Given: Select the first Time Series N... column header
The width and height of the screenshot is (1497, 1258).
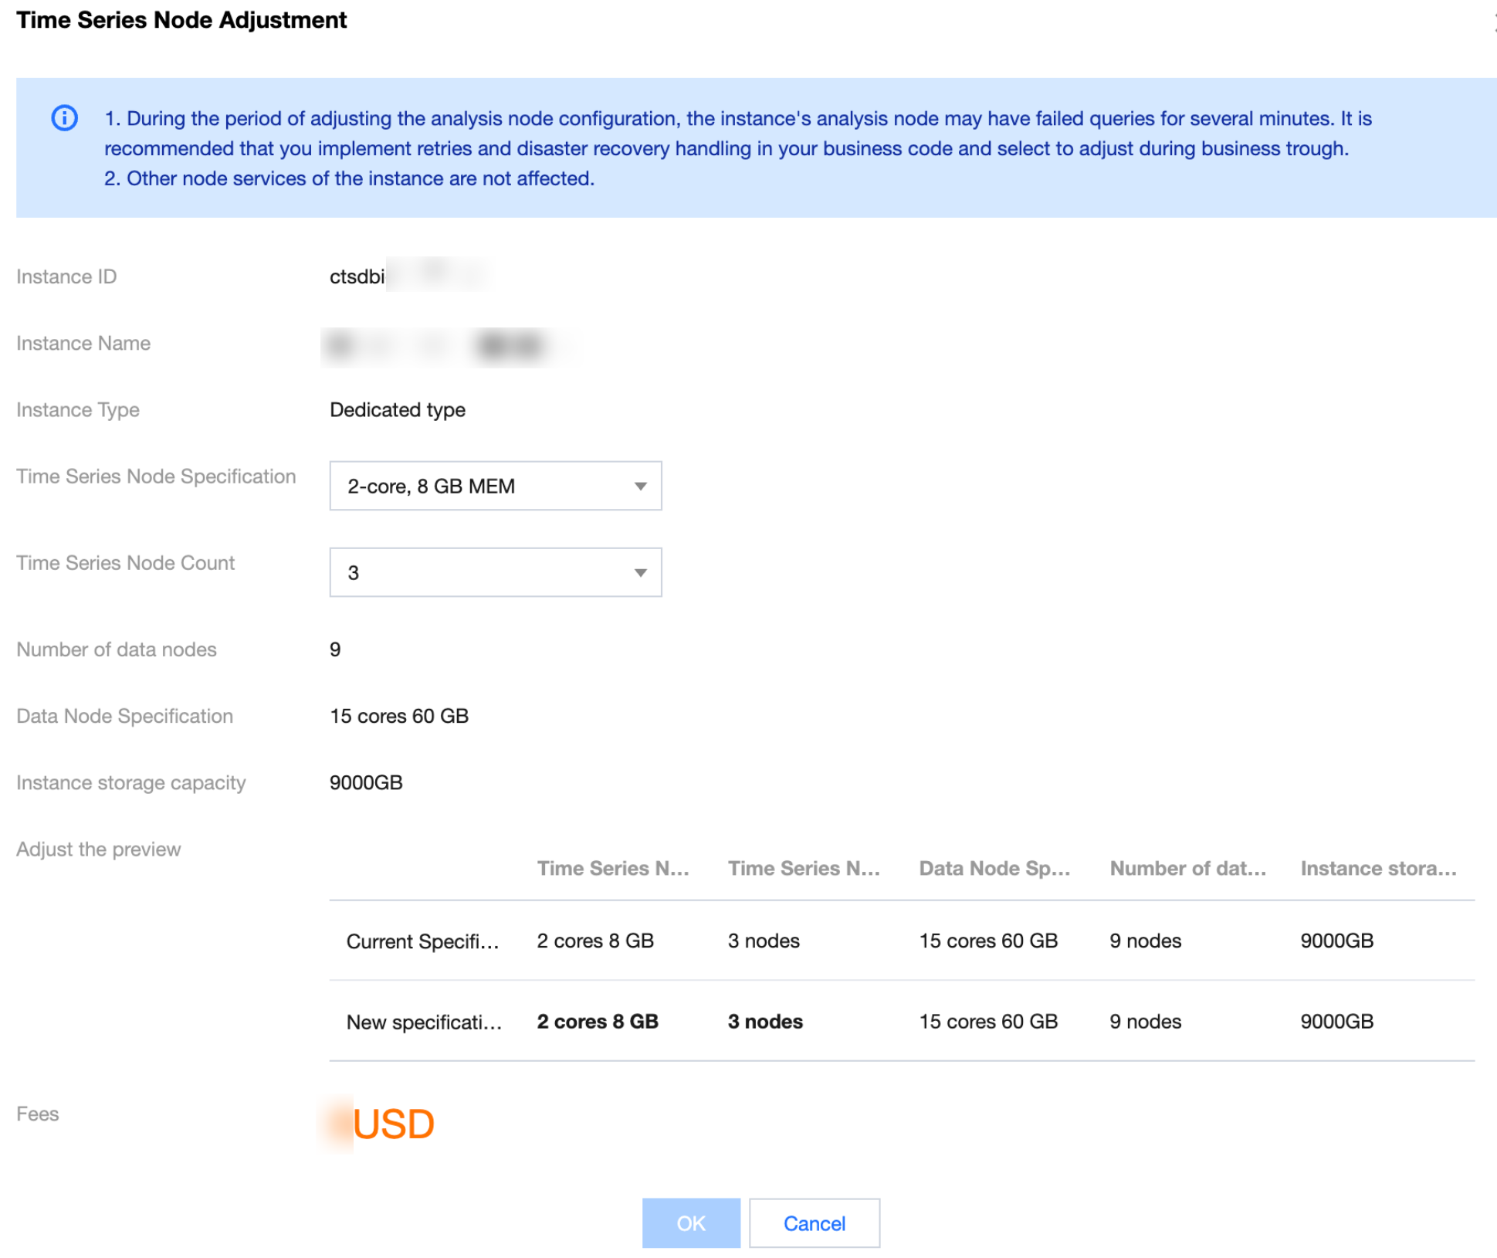Looking at the screenshot, I should (612, 868).
